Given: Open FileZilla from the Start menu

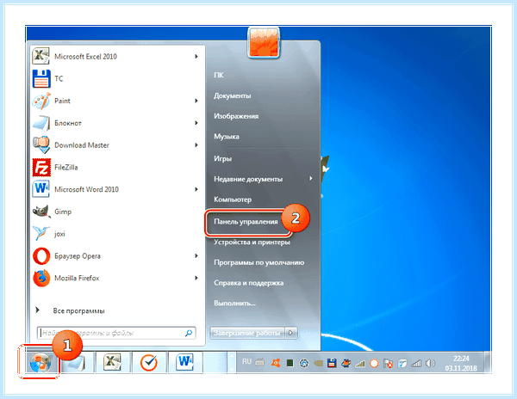Looking at the screenshot, I should (117, 167).
